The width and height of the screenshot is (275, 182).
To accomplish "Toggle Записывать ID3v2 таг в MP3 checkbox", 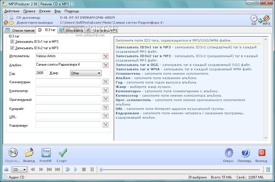I will point(12,48).
